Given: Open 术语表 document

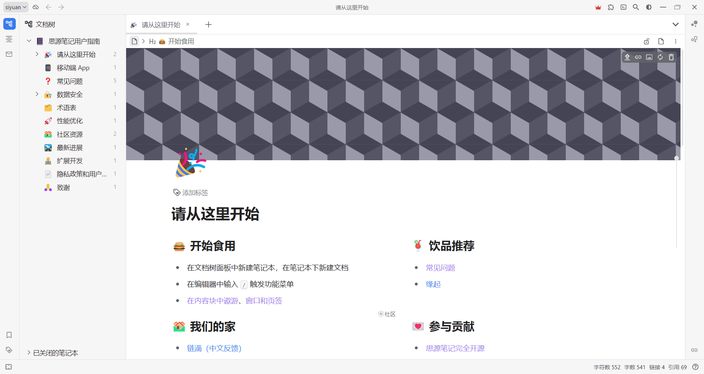Looking at the screenshot, I should pyautogui.click(x=66, y=107).
